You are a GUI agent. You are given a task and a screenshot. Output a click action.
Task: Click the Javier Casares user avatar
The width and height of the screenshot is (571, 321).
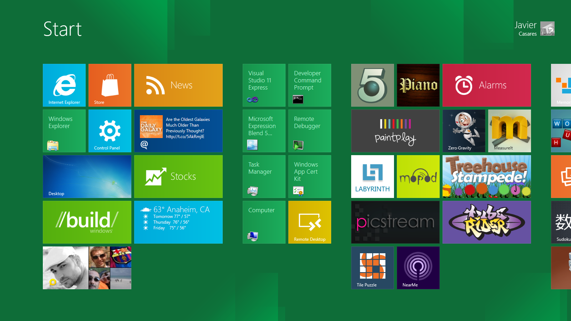click(x=547, y=29)
